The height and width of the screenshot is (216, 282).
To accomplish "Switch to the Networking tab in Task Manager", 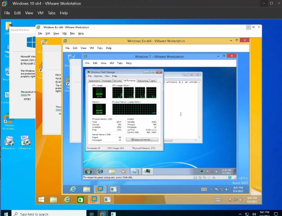I will tap(142, 81).
